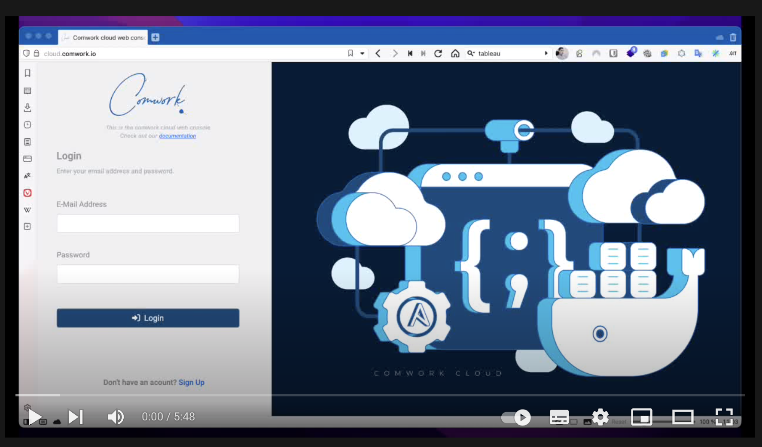Click the blue Login button
Image resolution: width=762 pixels, height=447 pixels.
tap(148, 318)
